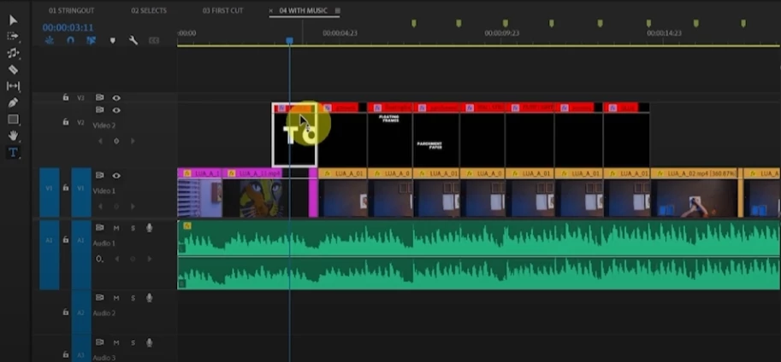Toggle Video 1 track lock
This screenshot has height=362, width=781.
[x=65, y=188]
